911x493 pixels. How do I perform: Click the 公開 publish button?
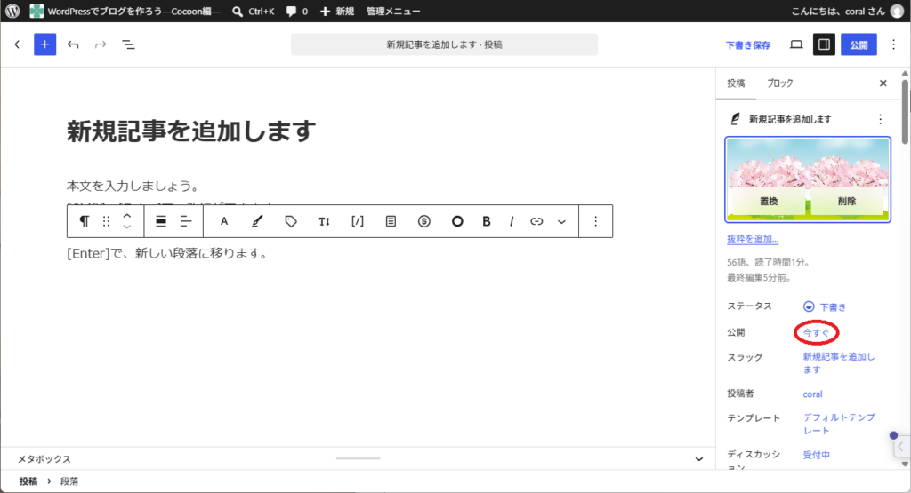coord(859,44)
